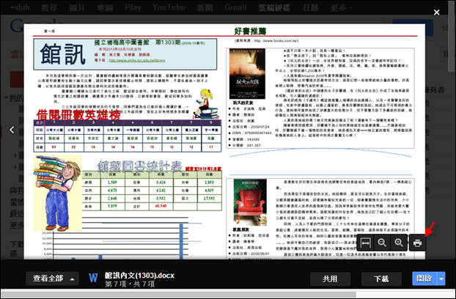Click the 17,592 value in statistics table

coord(210,199)
